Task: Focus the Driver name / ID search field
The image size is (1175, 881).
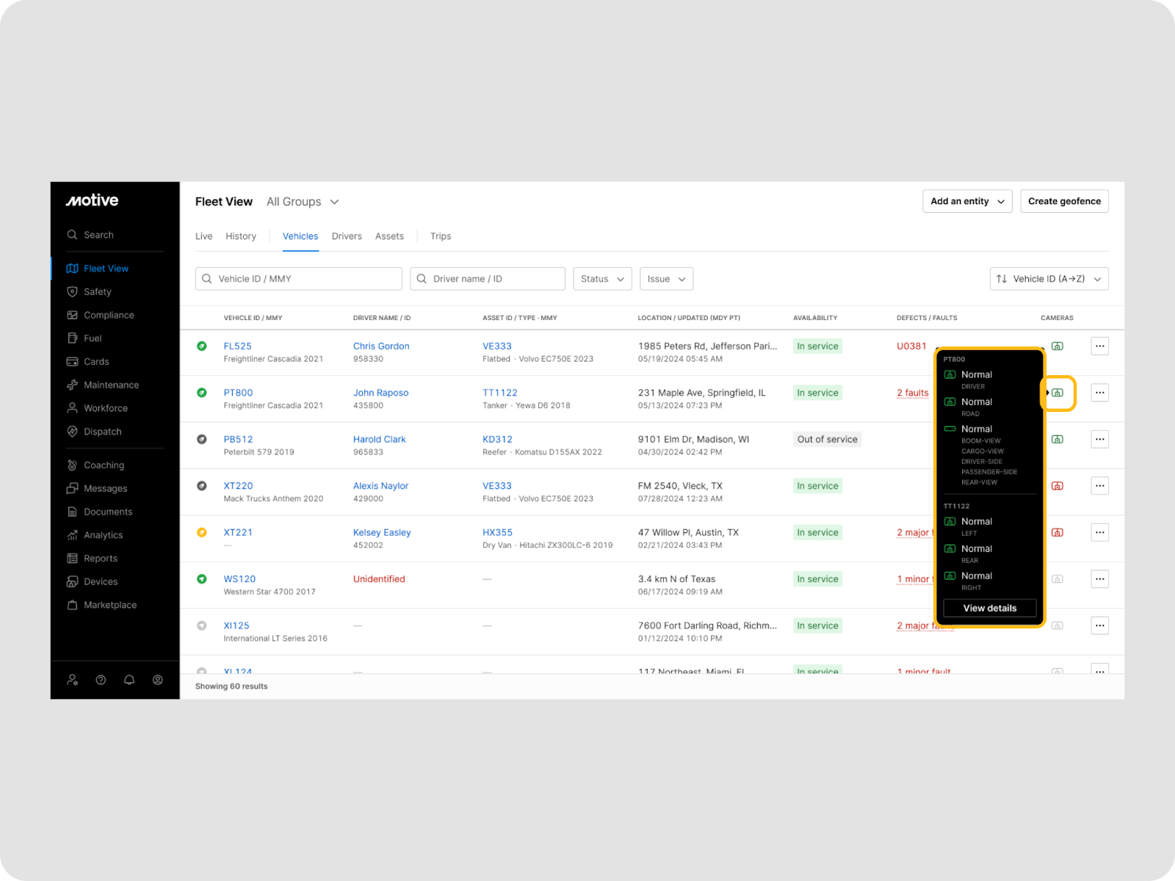Action: tap(488, 279)
